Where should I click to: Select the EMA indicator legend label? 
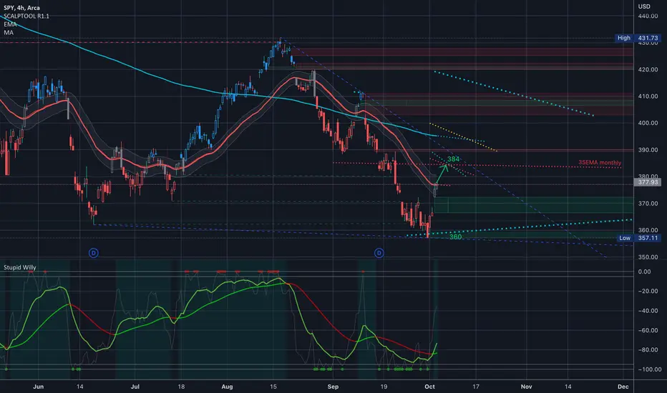(10, 24)
